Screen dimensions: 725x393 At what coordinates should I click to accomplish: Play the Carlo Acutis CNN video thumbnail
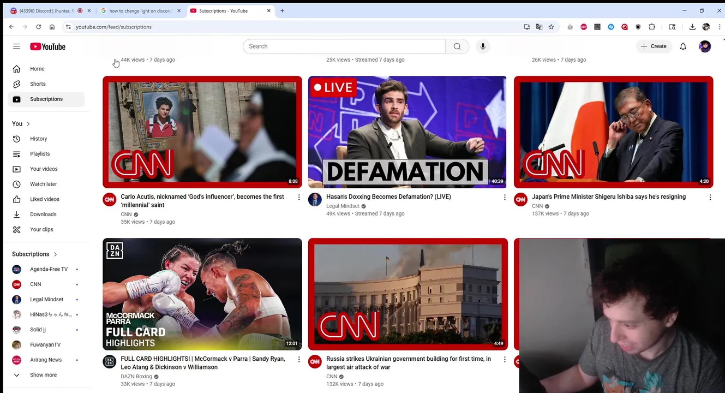point(202,132)
